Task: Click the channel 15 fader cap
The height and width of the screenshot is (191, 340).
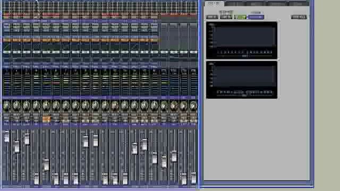Action: (144, 145)
